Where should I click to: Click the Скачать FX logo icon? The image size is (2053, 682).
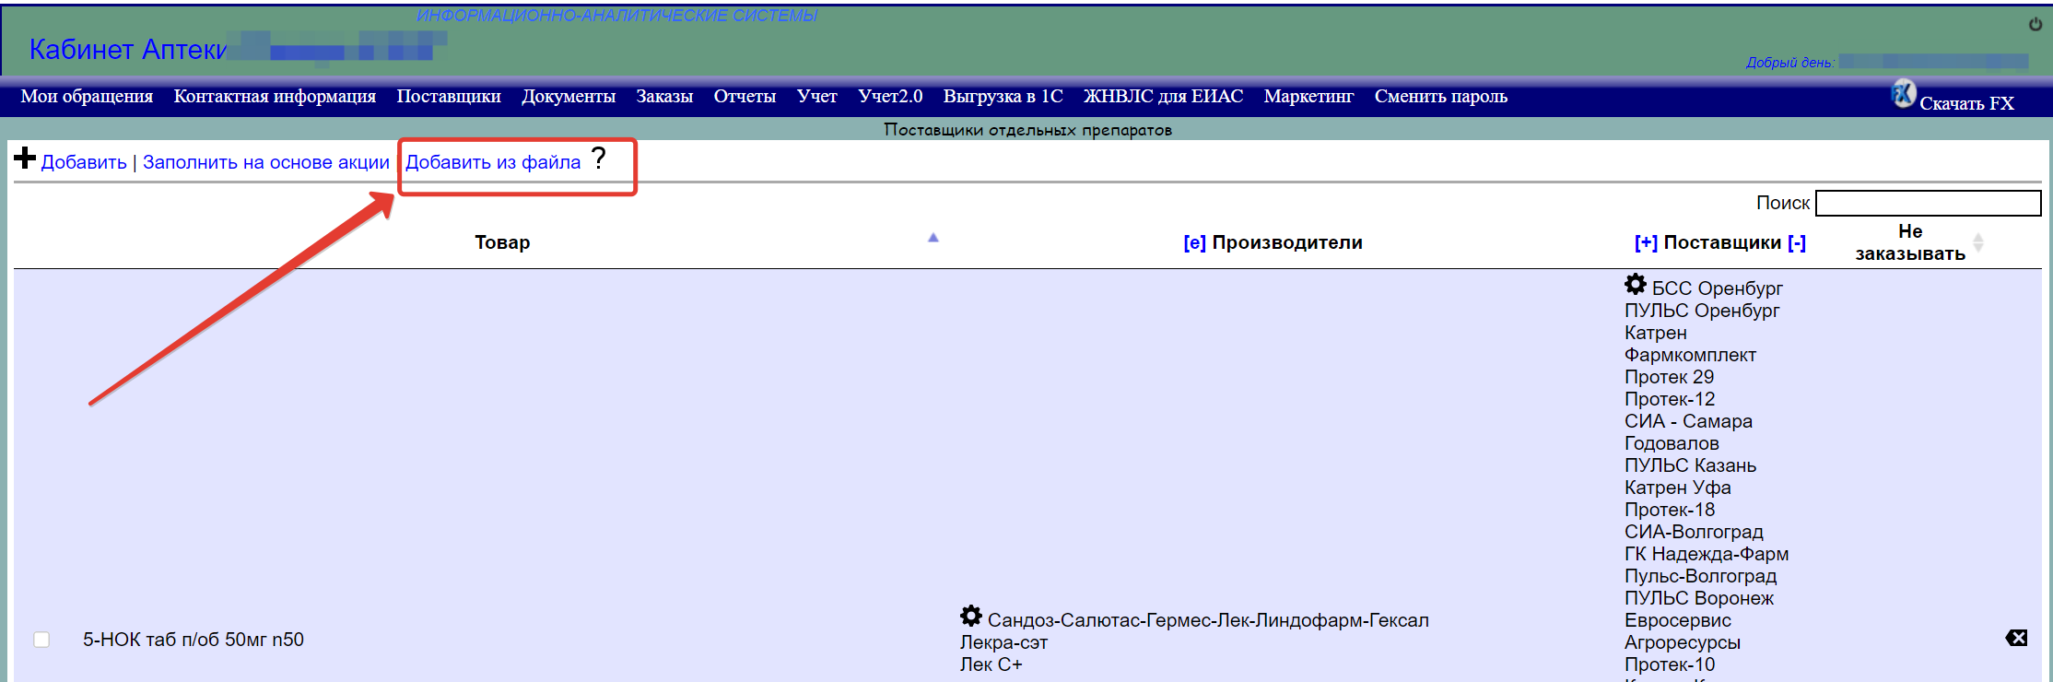coord(1904,93)
